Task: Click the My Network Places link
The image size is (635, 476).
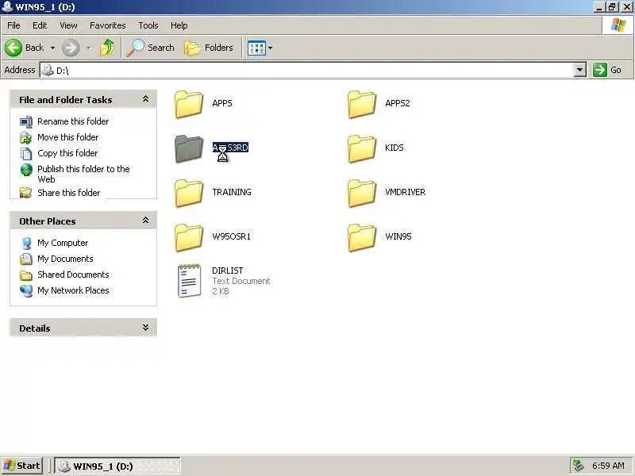Action: pos(73,290)
